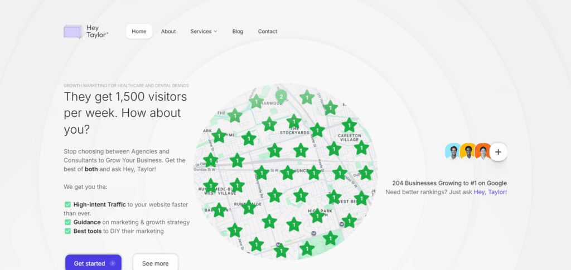Click the Hey Taylor logo icon
Image resolution: width=571 pixels, height=270 pixels.
(73, 32)
